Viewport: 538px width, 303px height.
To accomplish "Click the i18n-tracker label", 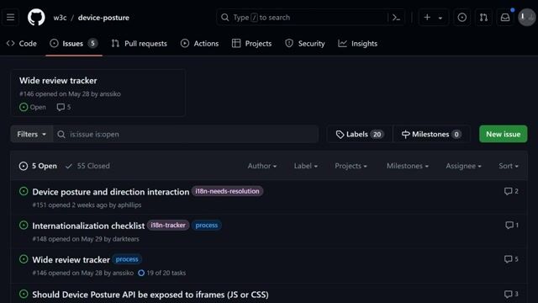I will [168, 225].
